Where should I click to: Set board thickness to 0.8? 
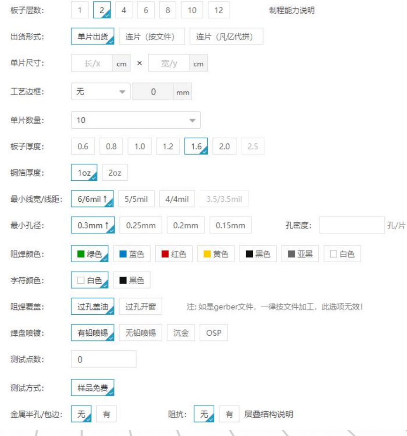point(111,146)
